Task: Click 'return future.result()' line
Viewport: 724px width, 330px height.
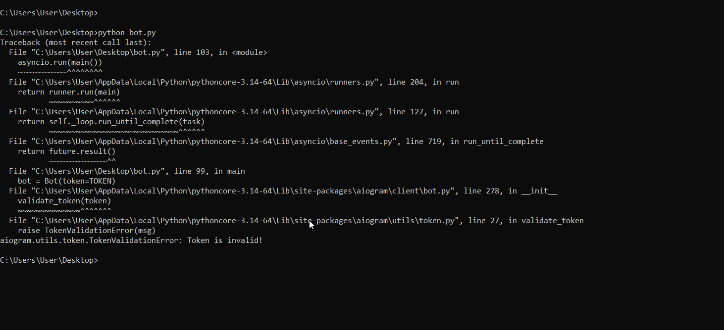Action: (66, 151)
